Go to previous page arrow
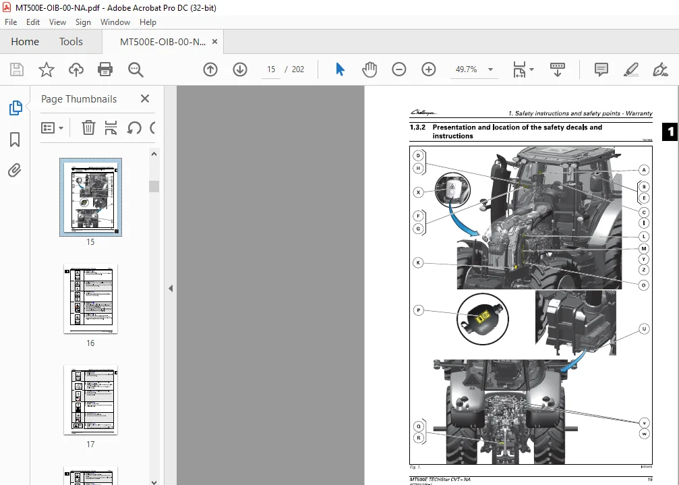Image resolution: width=679 pixels, height=485 pixels. [210, 69]
